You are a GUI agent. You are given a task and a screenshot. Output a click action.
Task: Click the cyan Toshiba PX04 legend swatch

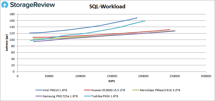tap(87, 96)
